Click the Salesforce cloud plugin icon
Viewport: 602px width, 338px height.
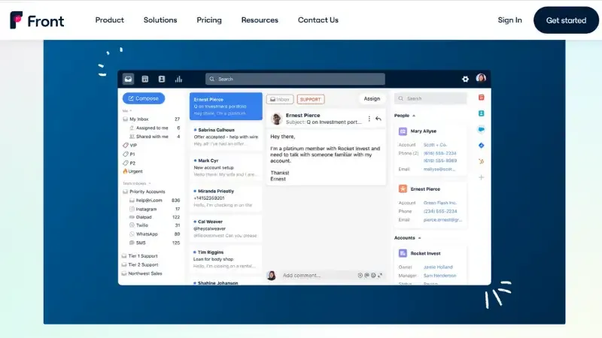click(x=481, y=129)
